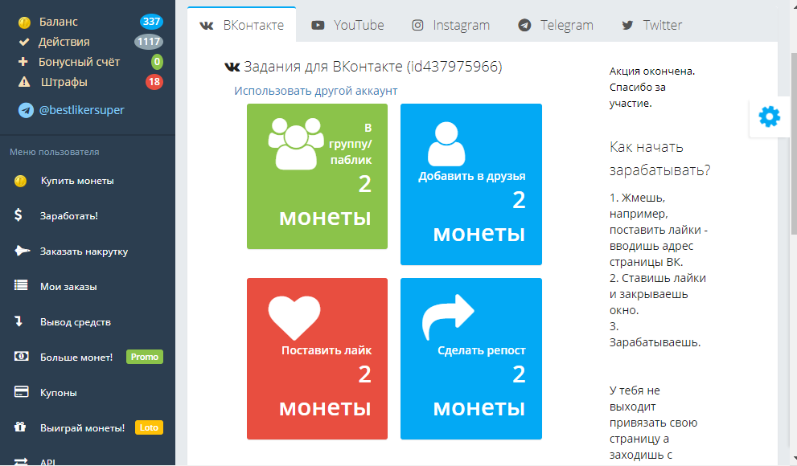This screenshot has width=797, height=466.
Task: Click the в группу/паблик label
Action: pos(350,144)
